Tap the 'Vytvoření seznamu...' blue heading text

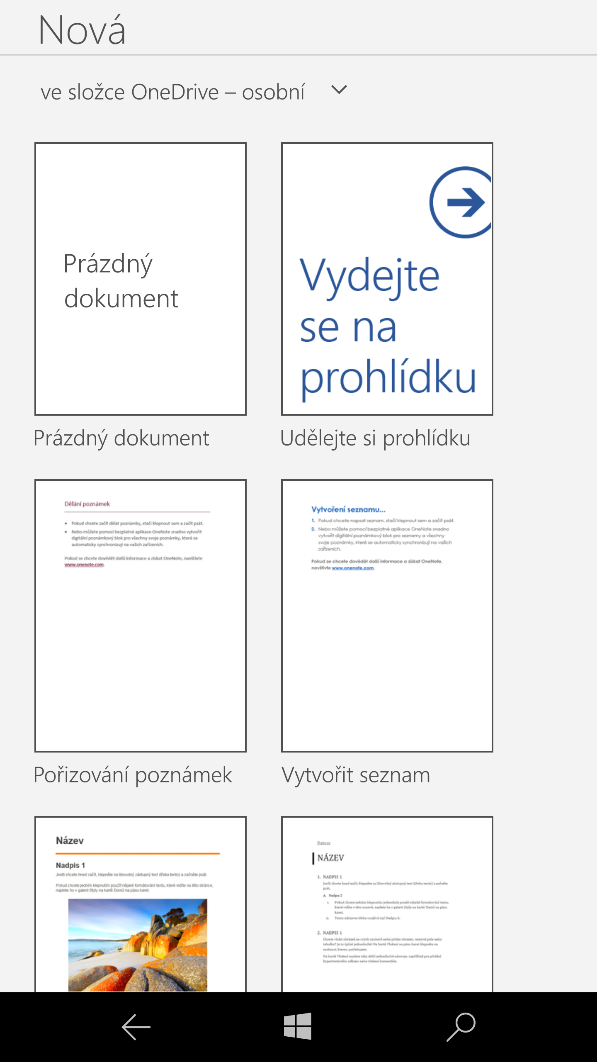tap(348, 509)
